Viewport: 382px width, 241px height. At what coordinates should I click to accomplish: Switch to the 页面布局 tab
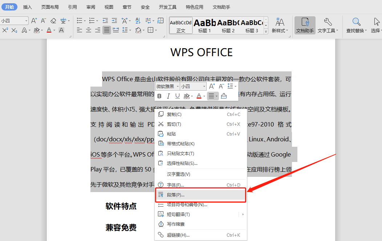pos(50,7)
